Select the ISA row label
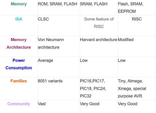156x113 pixels. (19, 19)
